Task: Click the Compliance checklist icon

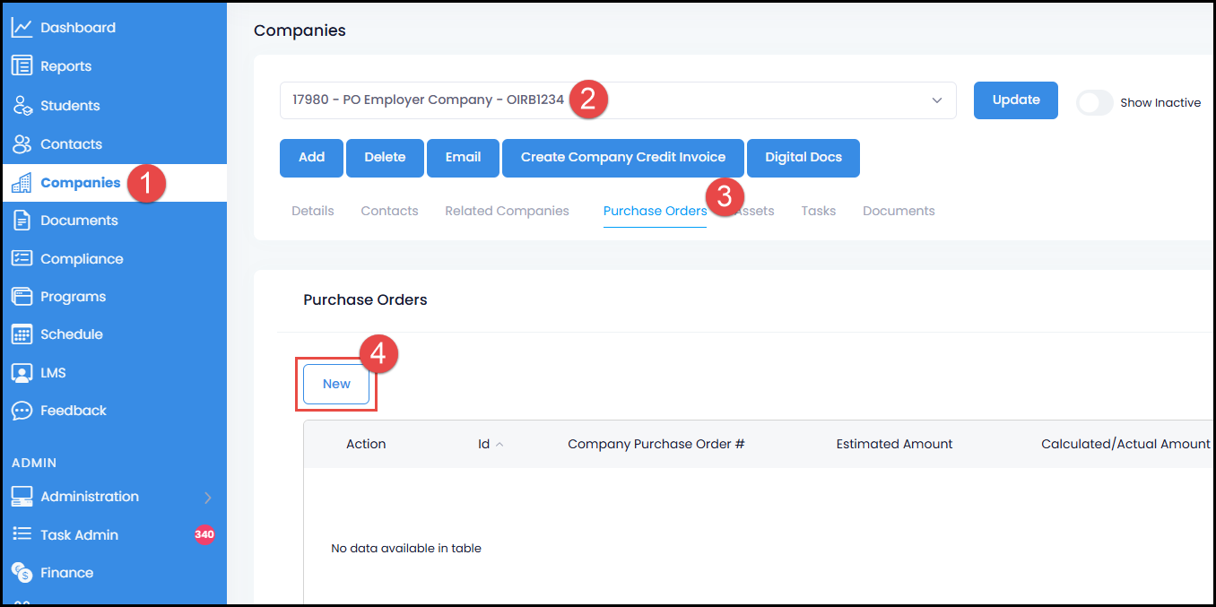Action: pyautogui.click(x=22, y=259)
